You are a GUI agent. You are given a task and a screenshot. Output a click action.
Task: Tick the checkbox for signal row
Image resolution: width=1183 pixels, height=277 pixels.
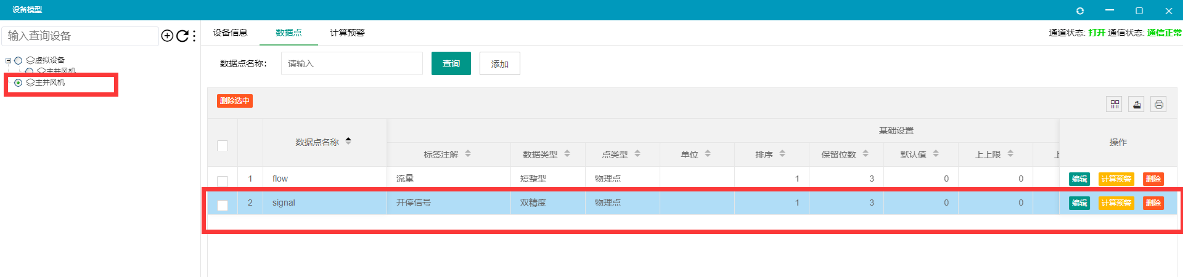(x=223, y=205)
